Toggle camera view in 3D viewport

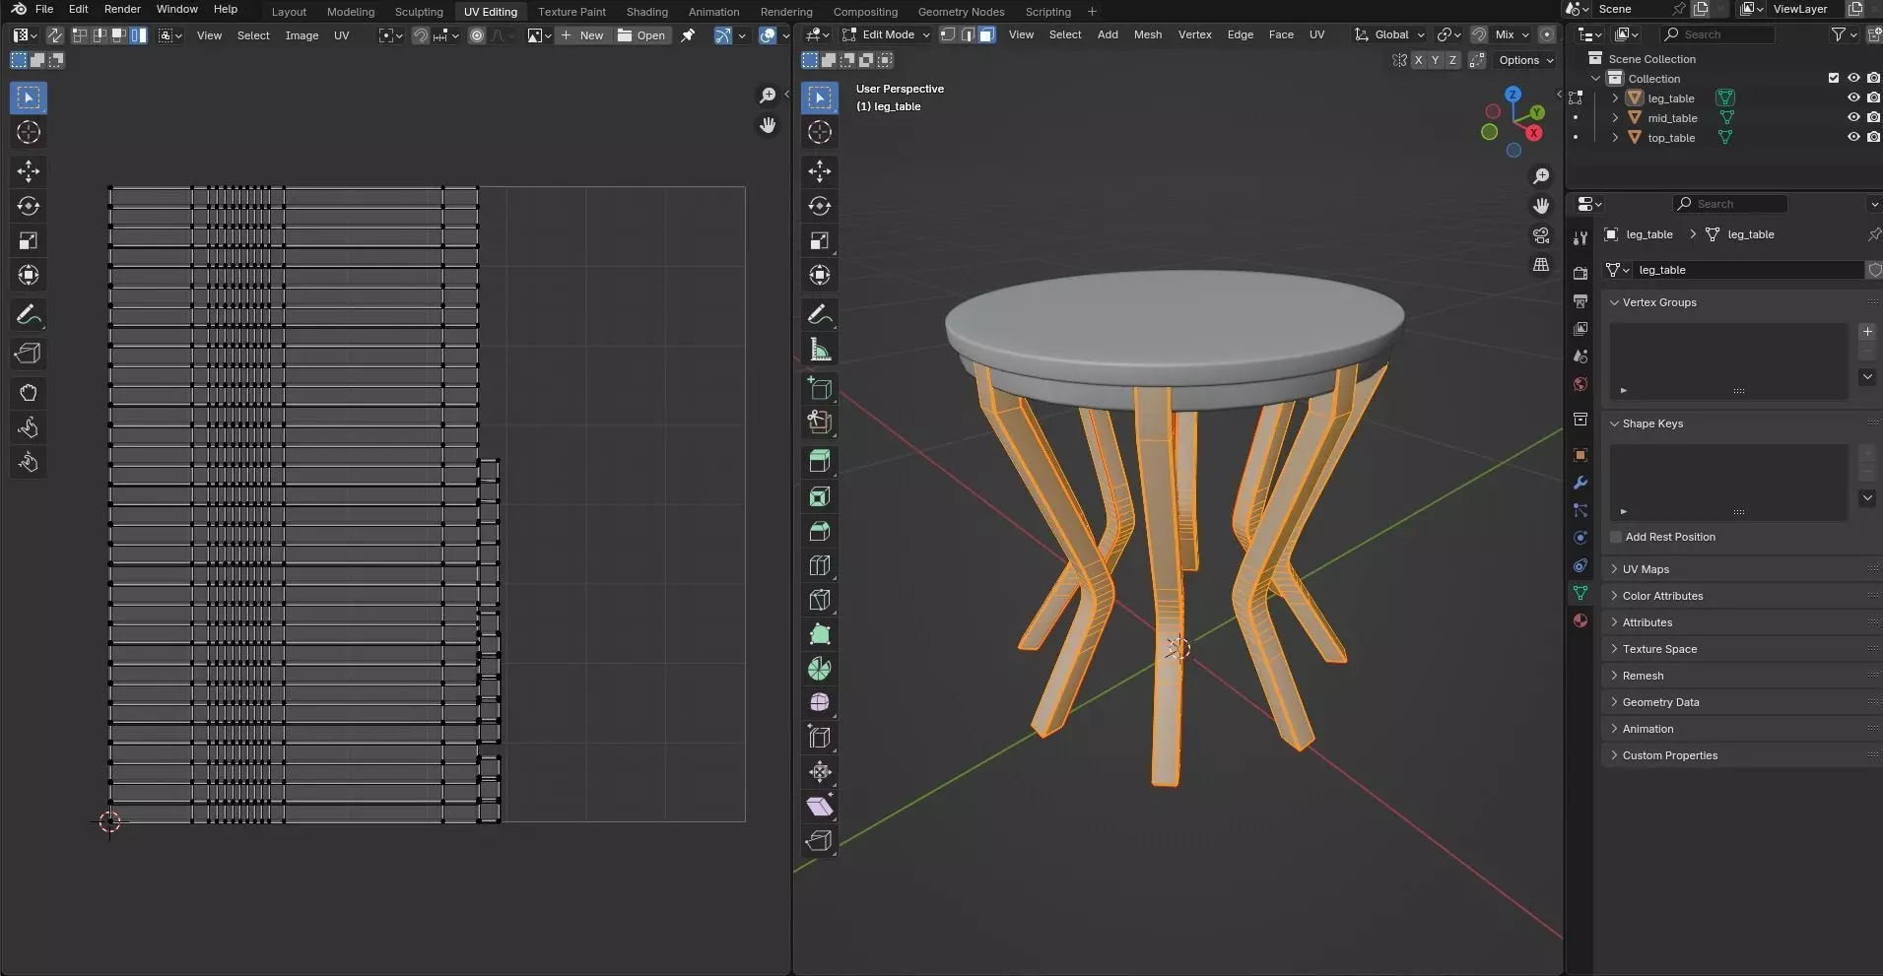1541,235
